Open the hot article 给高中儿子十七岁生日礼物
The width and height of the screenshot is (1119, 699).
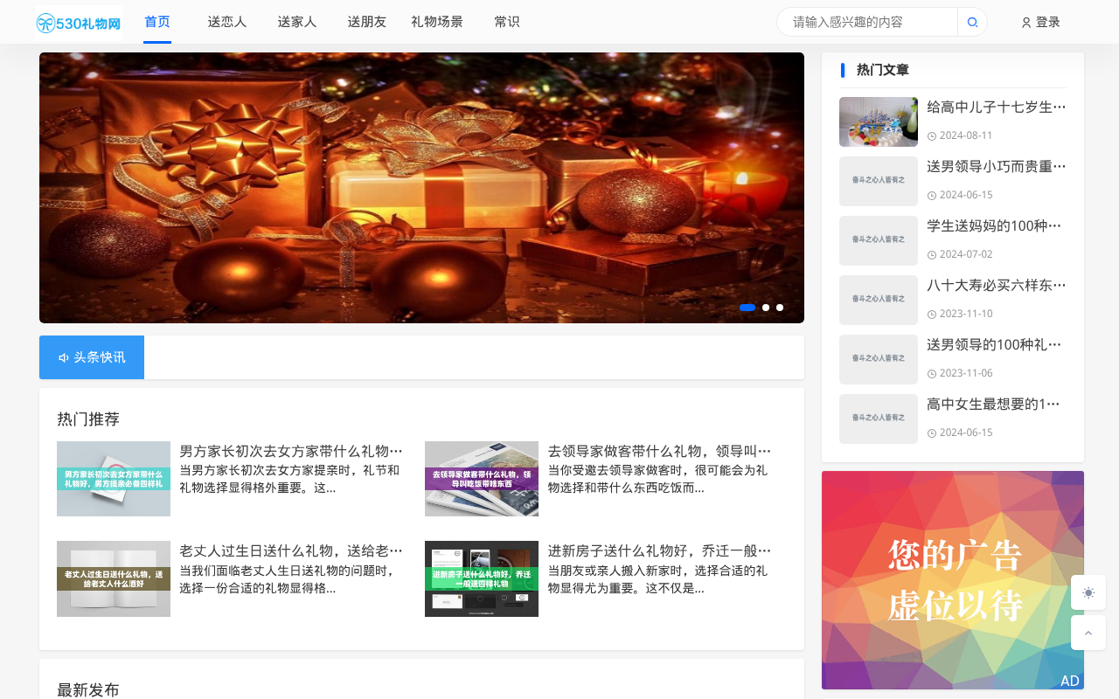995,105
